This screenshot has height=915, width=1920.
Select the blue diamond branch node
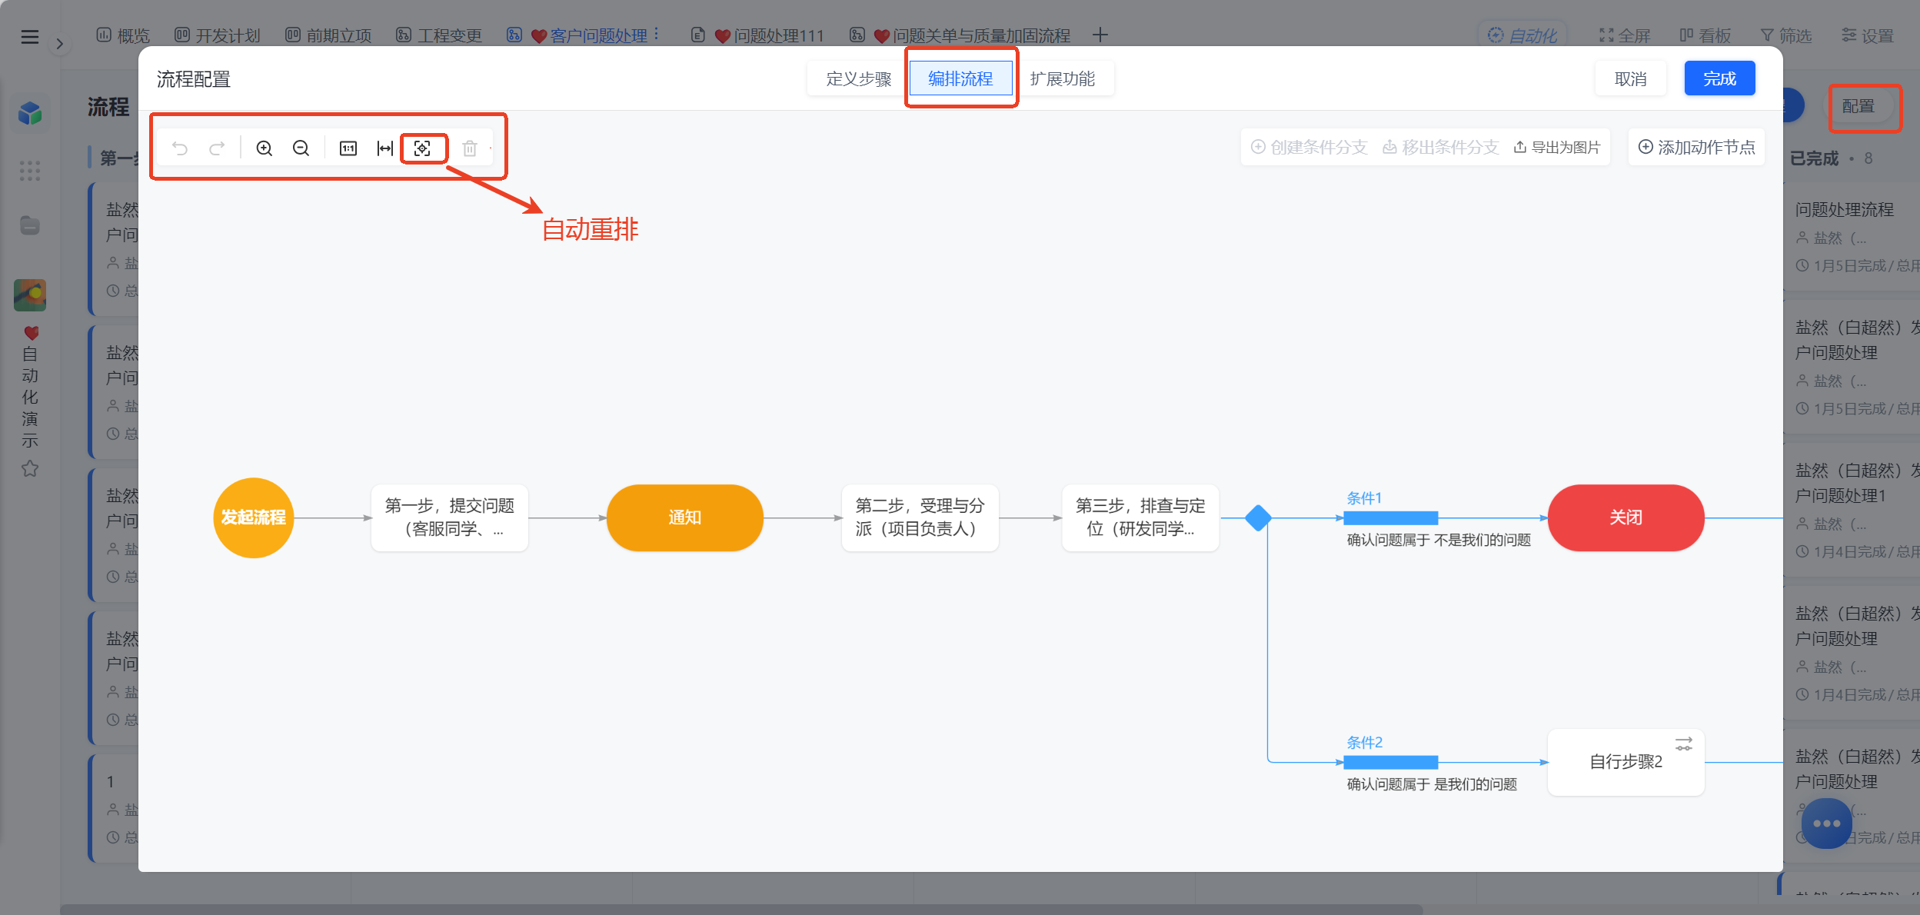tap(1257, 517)
